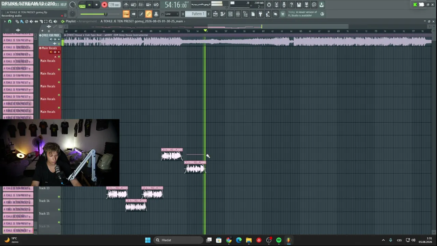This screenshot has height=246, width=437.
Task: Click the Playlist title label
Action: tap(71, 21)
